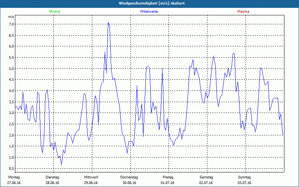The height and width of the screenshot is (187, 299).
Task: Click the 7,0 y-axis value
Action: point(11,24)
